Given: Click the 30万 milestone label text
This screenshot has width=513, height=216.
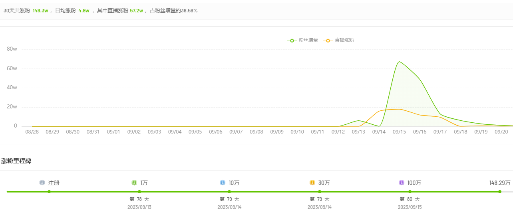Looking at the screenshot, I should [324, 183].
